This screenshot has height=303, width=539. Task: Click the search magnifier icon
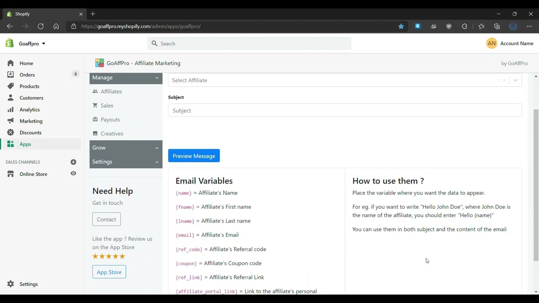coord(154,43)
